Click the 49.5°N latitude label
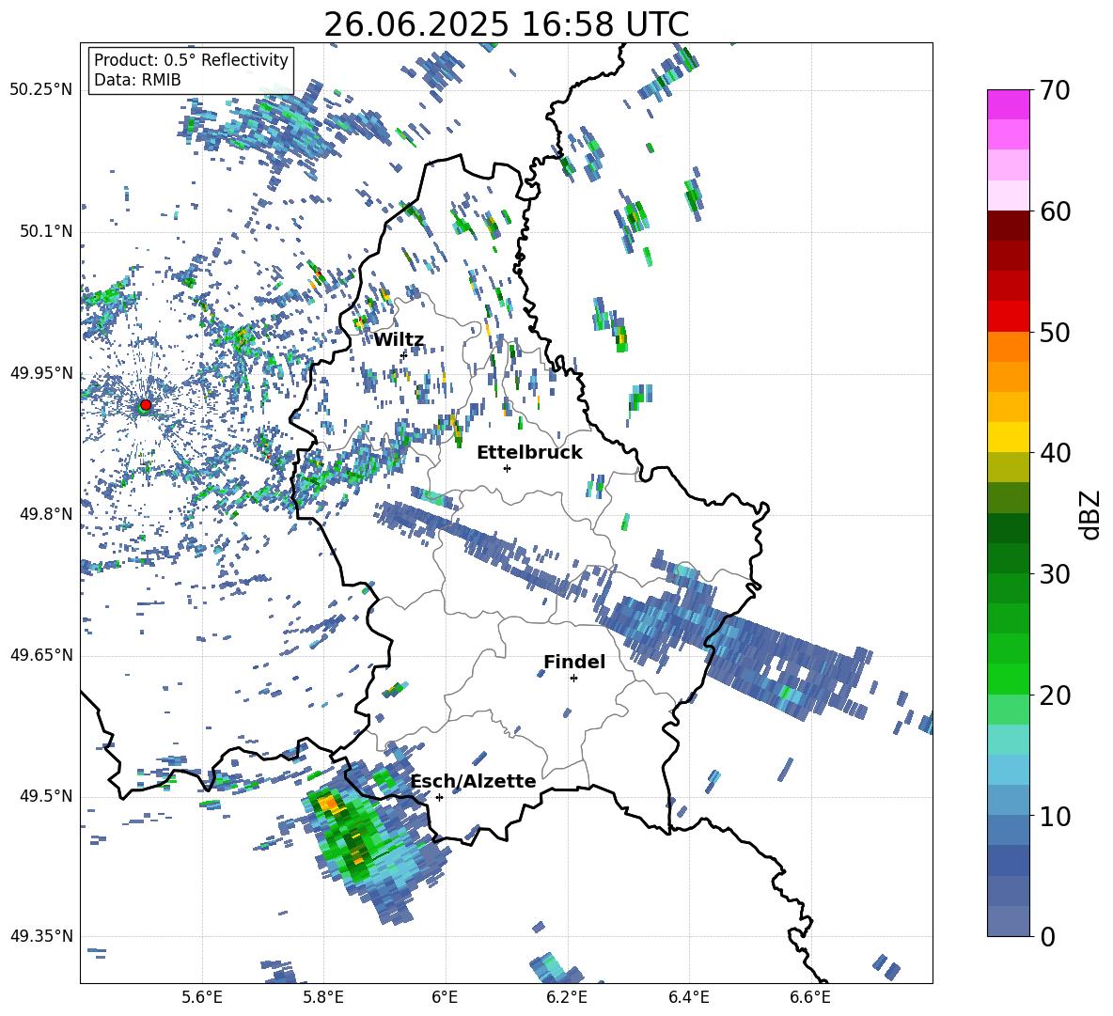Image resolution: width=1113 pixels, height=1016 pixels. click(46, 796)
